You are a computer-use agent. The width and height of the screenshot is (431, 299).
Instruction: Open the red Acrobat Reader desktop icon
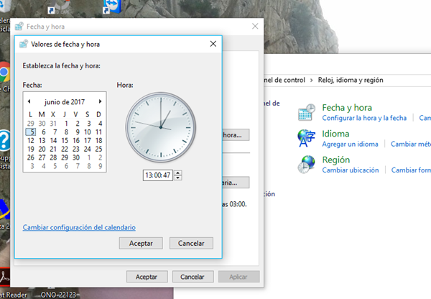point(5,277)
